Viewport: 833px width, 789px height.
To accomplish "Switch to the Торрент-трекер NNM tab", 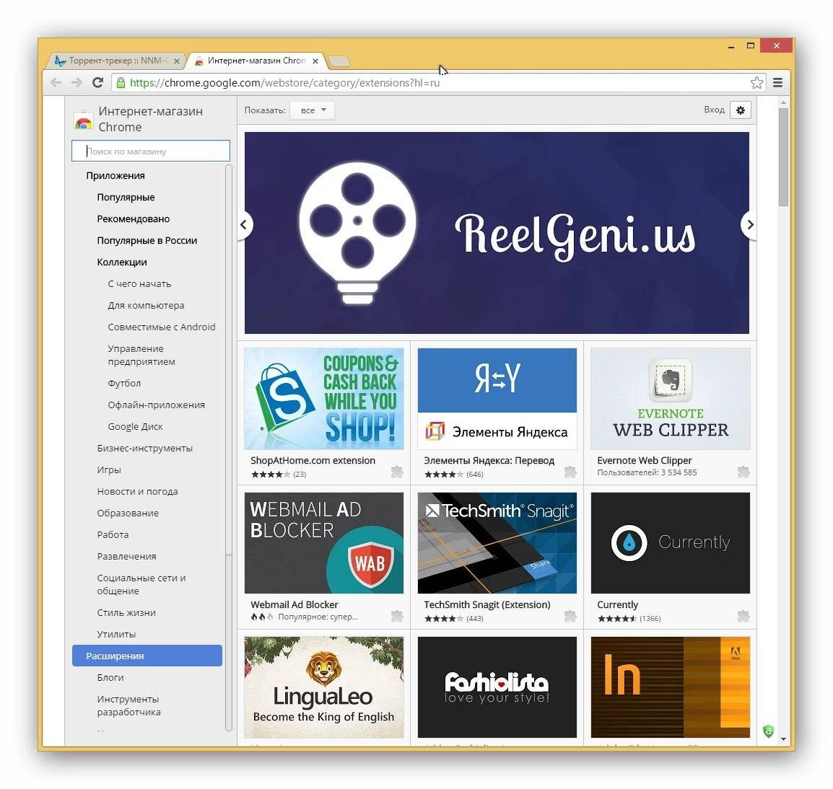I will 117,61.
